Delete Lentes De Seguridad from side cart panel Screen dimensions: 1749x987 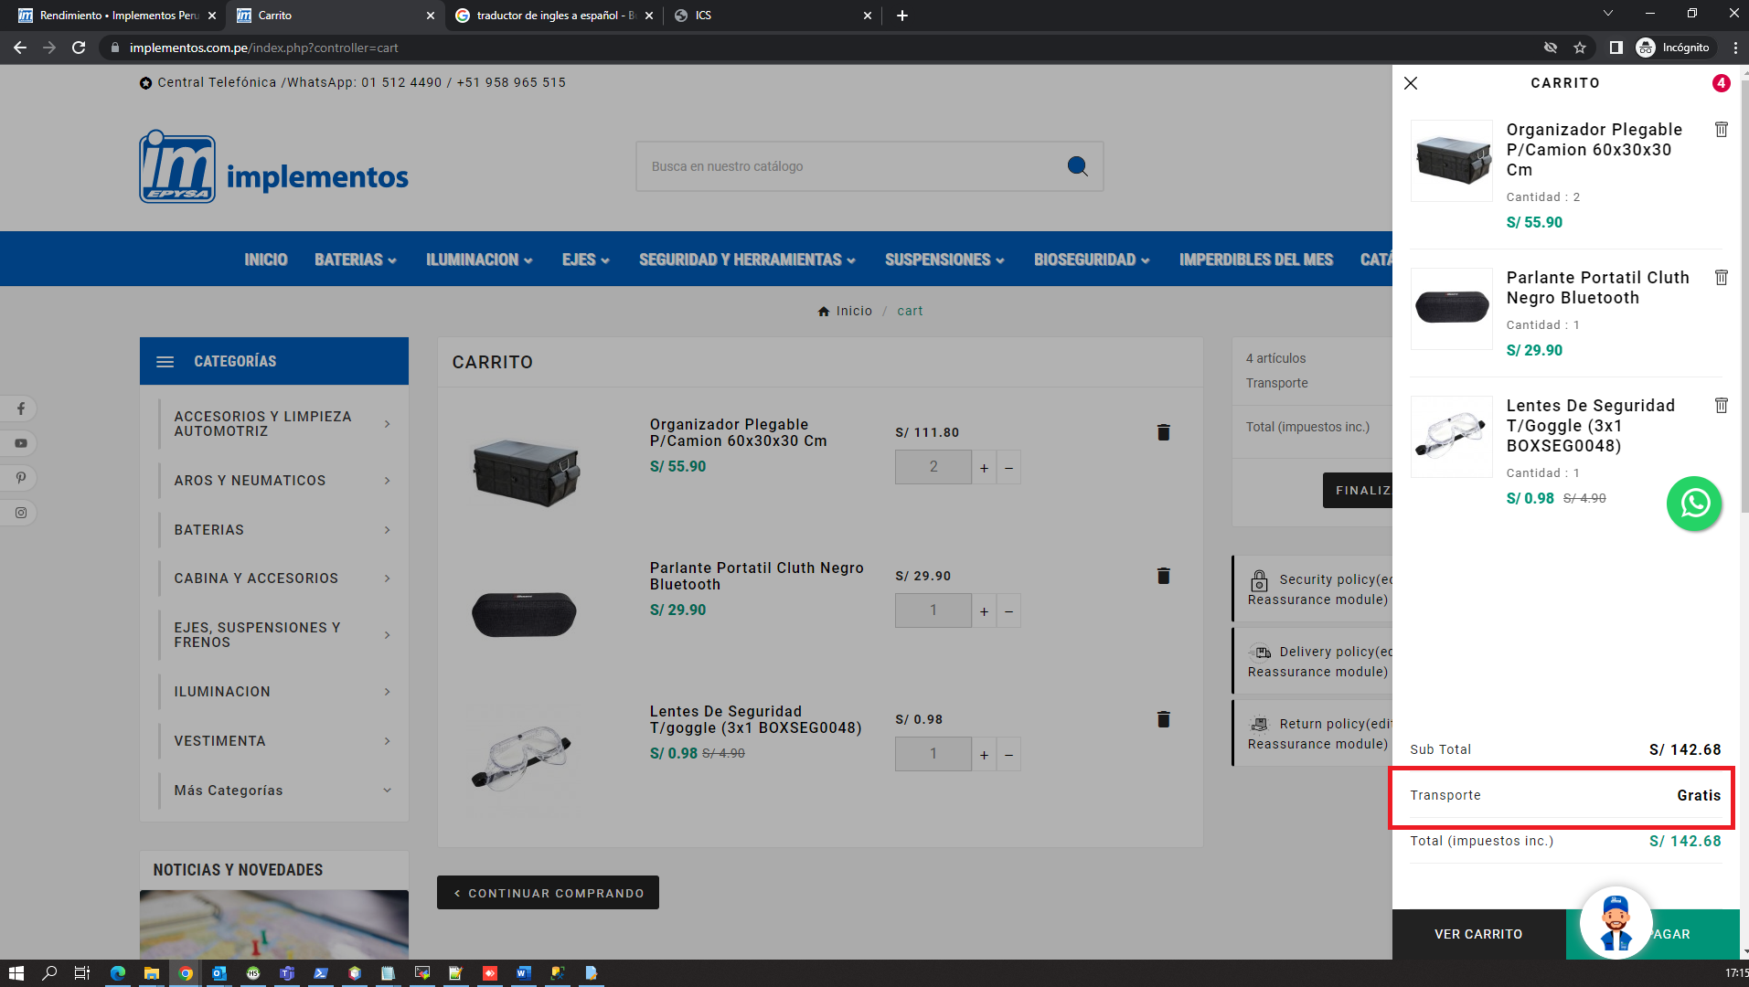[x=1722, y=405]
